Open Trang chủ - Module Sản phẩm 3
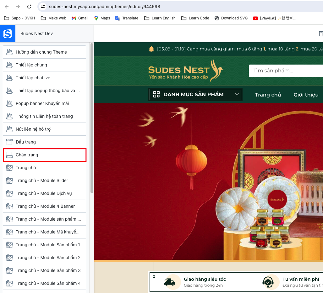 point(45,270)
